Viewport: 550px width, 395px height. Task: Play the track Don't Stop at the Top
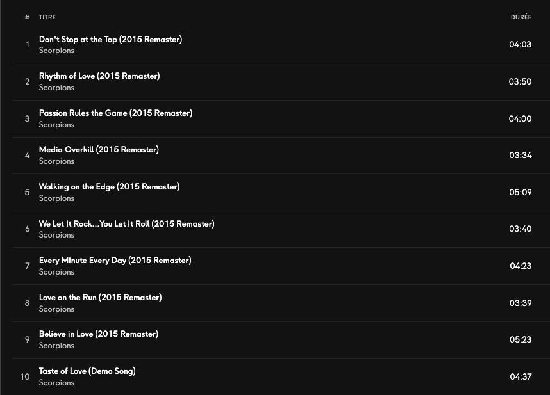(110, 39)
